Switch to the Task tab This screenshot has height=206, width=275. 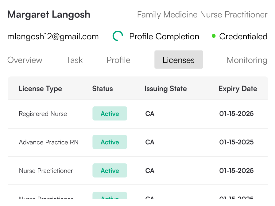75,60
